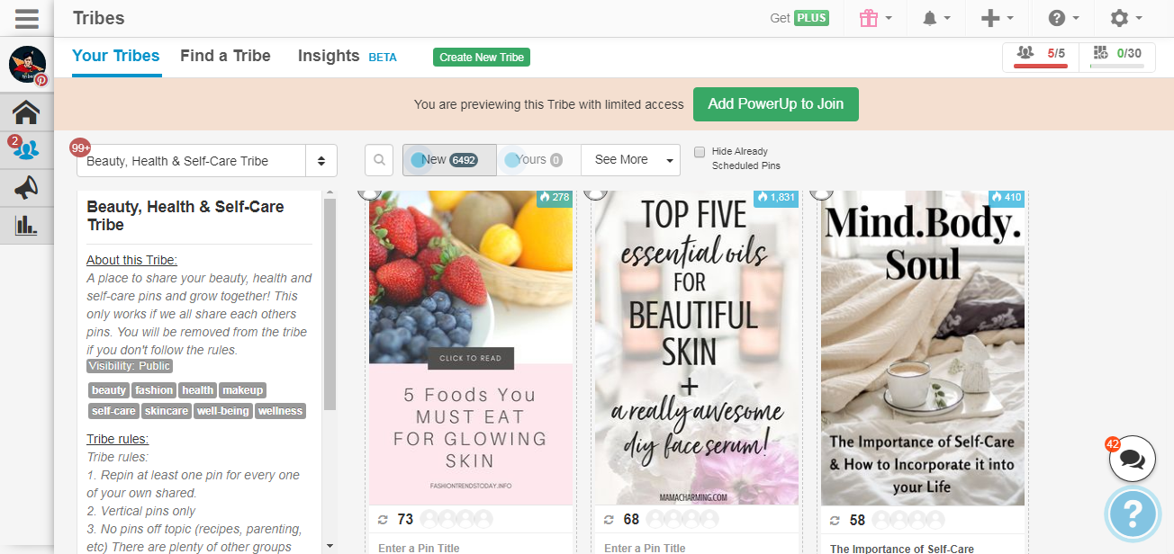The image size is (1174, 554).
Task: Click Add PowerUp to Join button
Action: [x=775, y=104]
